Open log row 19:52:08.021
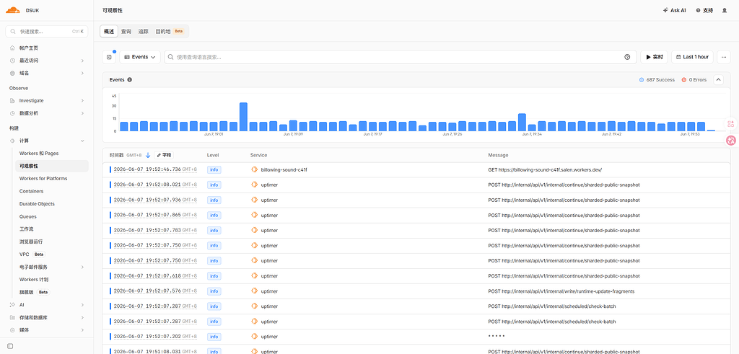This screenshot has height=354, width=739. (416, 185)
